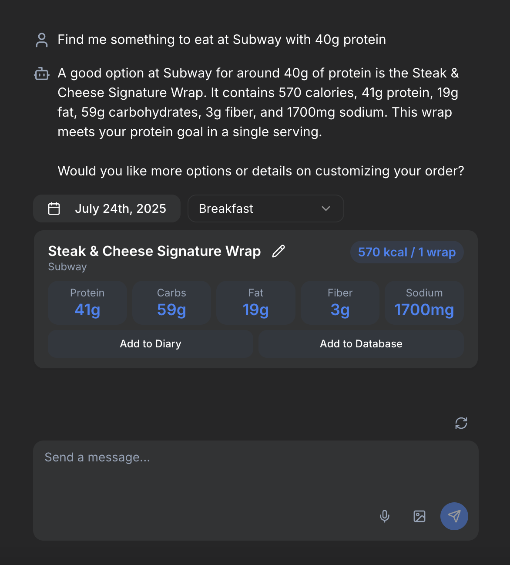Image resolution: width=510 pixels, height=565 pixels.
Task: Click Add to Database button
Action: point(361,344)
